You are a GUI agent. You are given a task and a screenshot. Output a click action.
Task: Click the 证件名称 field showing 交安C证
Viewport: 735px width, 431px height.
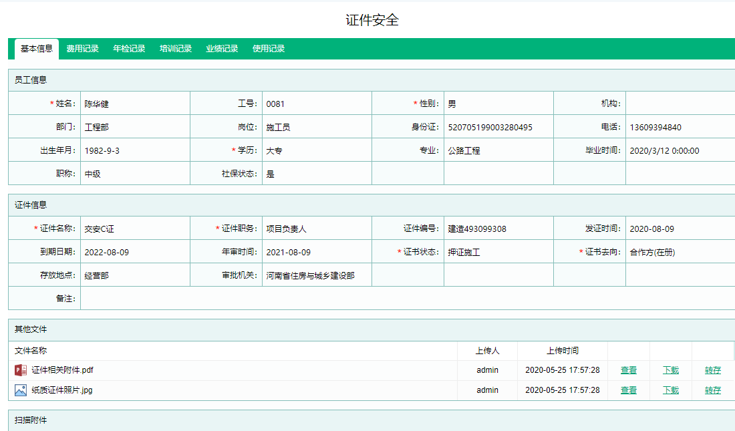(x=135, y=229)
